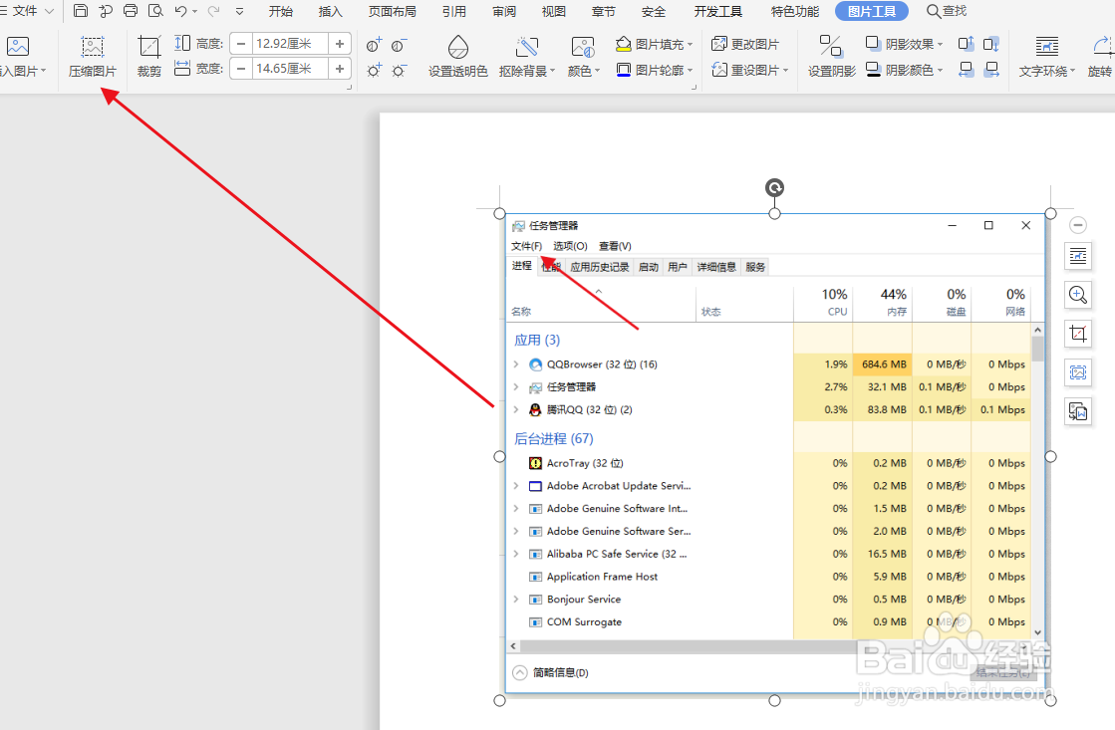This screenshot has width=1115, height=730.
Task: Increase 宽度 width with plus button
Action: tap(339, 69)
